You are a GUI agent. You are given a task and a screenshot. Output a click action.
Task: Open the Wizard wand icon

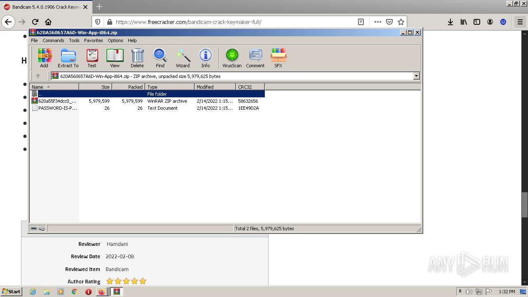point(183,58)
